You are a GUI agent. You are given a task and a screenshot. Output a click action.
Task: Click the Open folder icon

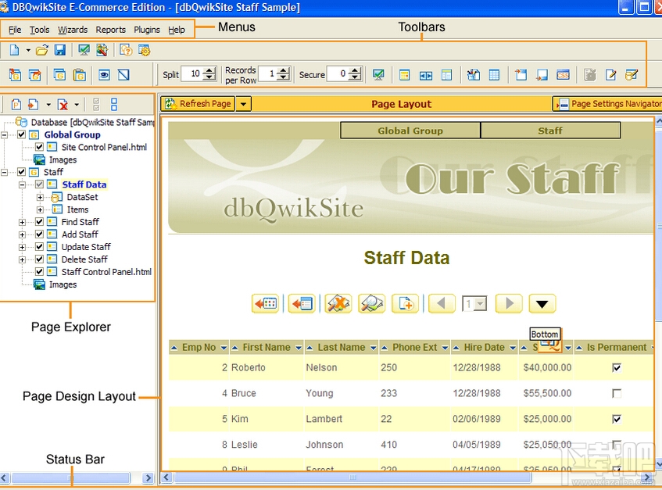(41, 51)
